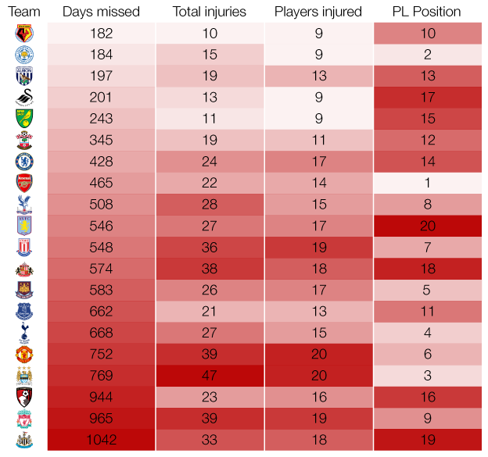
Task: Select the "Players injured" column header
Action: [x=318, y=12]
